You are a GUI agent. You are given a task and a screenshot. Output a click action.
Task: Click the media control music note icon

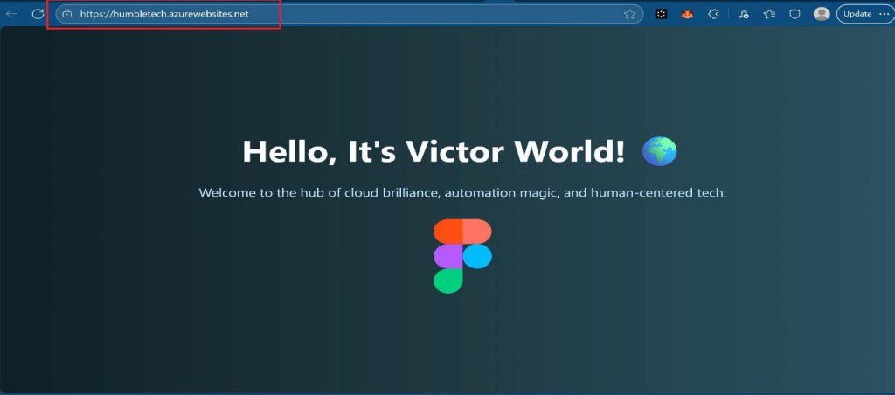pyautogui.click(x=743, y=14)
